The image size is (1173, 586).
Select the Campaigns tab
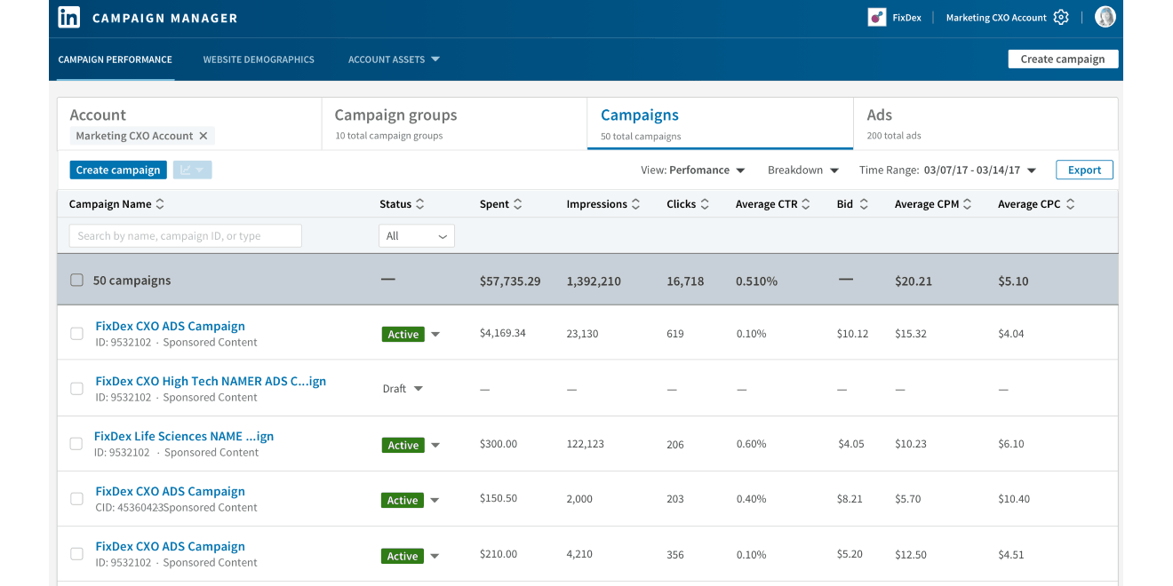tap(720, 124)
